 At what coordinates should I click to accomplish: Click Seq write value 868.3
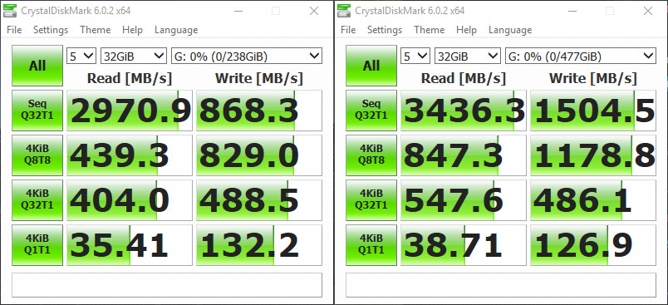coord(259,111)
